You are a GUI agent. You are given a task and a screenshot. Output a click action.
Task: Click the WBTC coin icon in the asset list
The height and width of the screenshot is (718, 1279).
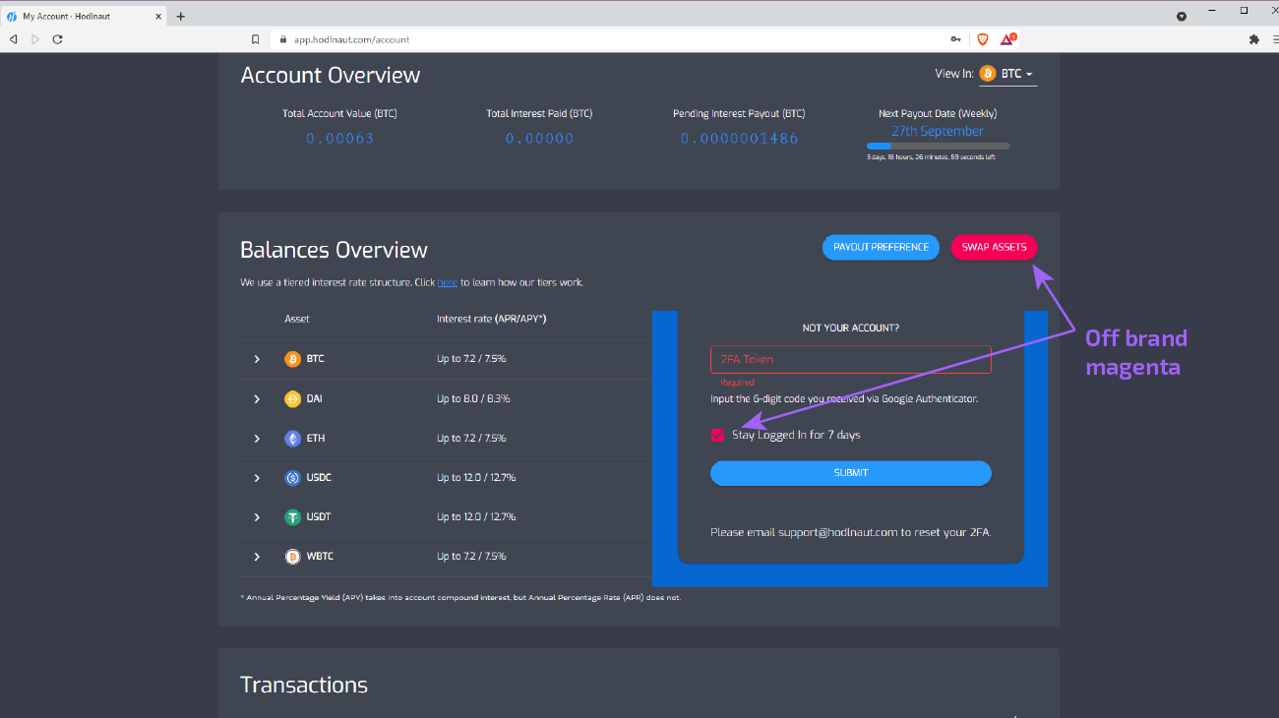pyautogui.click(x=292, y=557)
